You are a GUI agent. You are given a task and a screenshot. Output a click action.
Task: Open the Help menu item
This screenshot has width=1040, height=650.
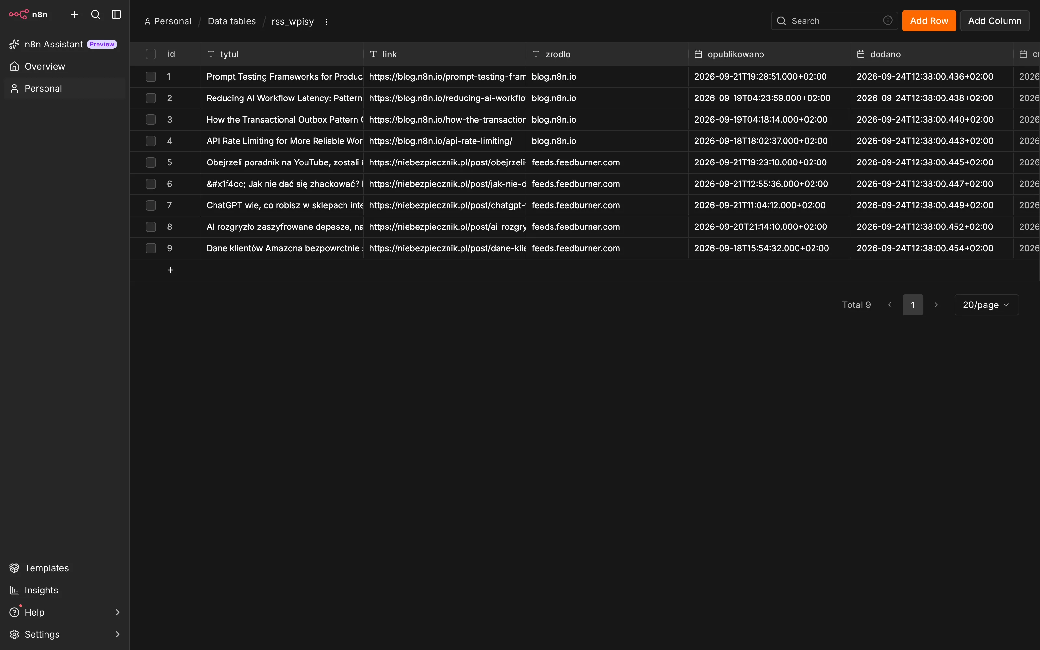(65, 612)
